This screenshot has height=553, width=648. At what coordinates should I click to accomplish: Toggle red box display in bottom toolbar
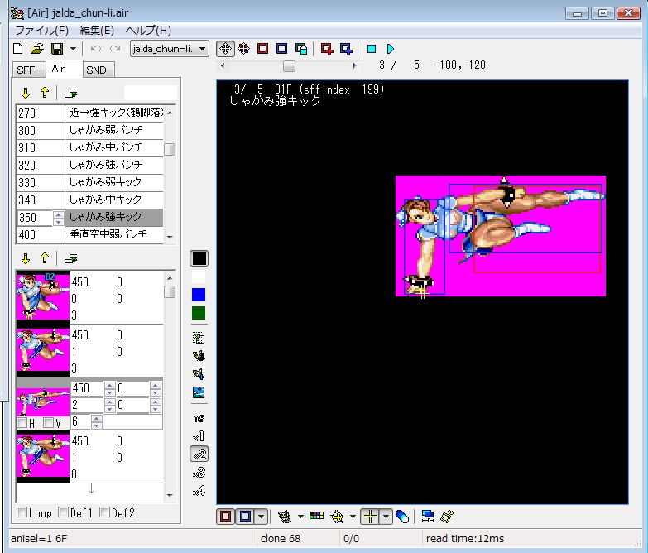click(x=226, y=517)
